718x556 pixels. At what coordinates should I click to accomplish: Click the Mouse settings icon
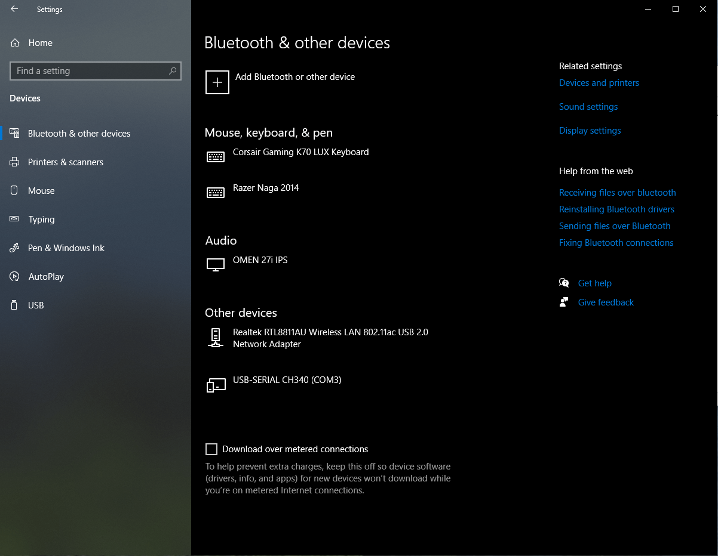[x=16, y=190]
